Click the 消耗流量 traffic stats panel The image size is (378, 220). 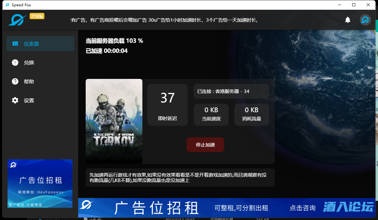tap(251, 114)
